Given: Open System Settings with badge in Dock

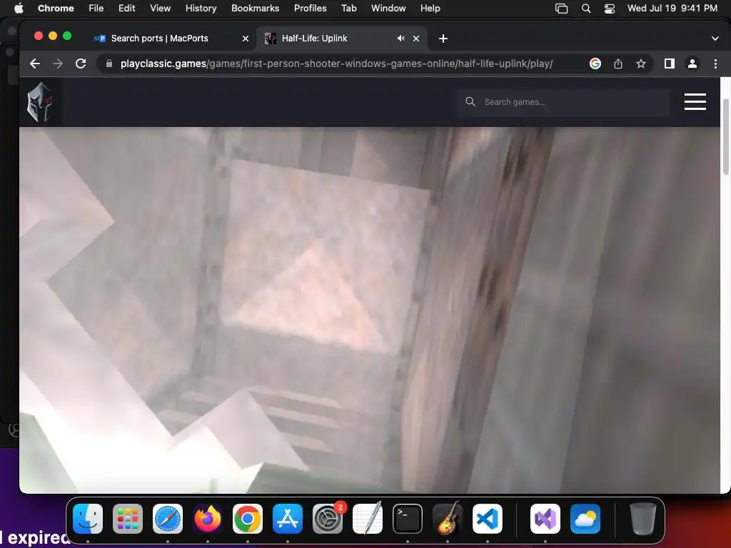Looking at the screenshot, I should 328,519.
